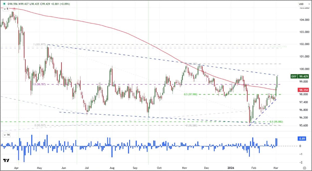Viewport: 312px width, 171px height.
Task: Click the Nov label on time axis
Action: [x=185, y=168]
